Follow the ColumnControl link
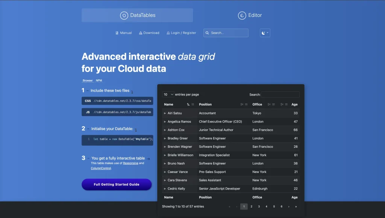The height and width of the screenshot is (218, 385). pos(101,168)
